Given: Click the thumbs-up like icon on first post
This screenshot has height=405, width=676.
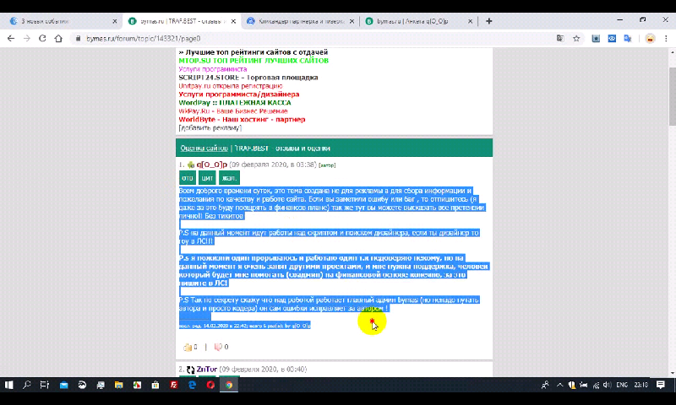Looking at the screenshot, I should pyautogui.click(x=188, y=347).
